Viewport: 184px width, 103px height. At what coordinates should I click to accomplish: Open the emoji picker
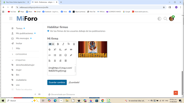pos(66,55)
